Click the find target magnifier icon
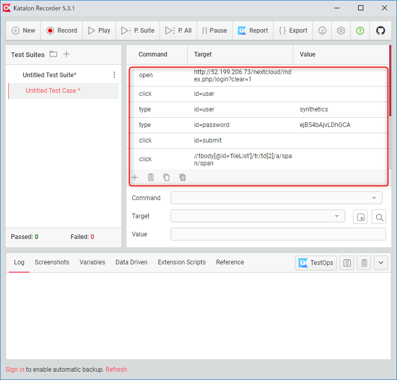397x380 pixels. (379, 217)
